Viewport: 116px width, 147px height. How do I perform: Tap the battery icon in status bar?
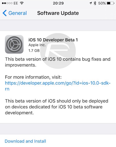click(111, 3)
